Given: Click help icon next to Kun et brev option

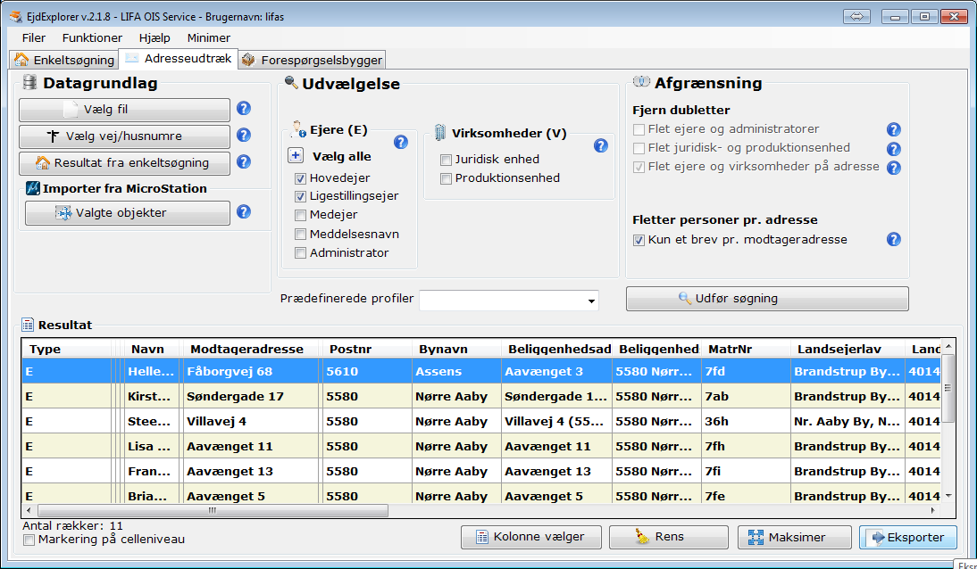Looking at the screenshot, I should tap(893, 239).
